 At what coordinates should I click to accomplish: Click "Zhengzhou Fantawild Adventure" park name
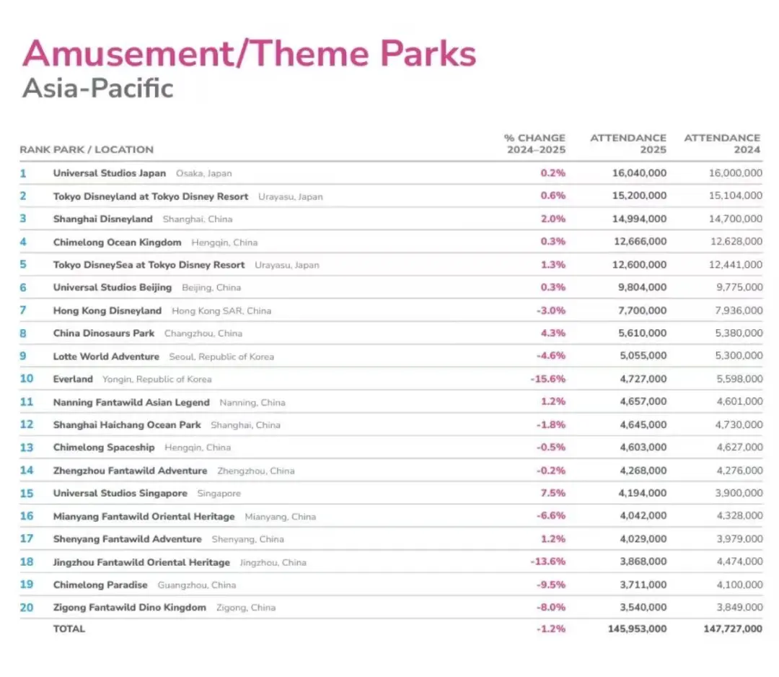coord(130,471)
